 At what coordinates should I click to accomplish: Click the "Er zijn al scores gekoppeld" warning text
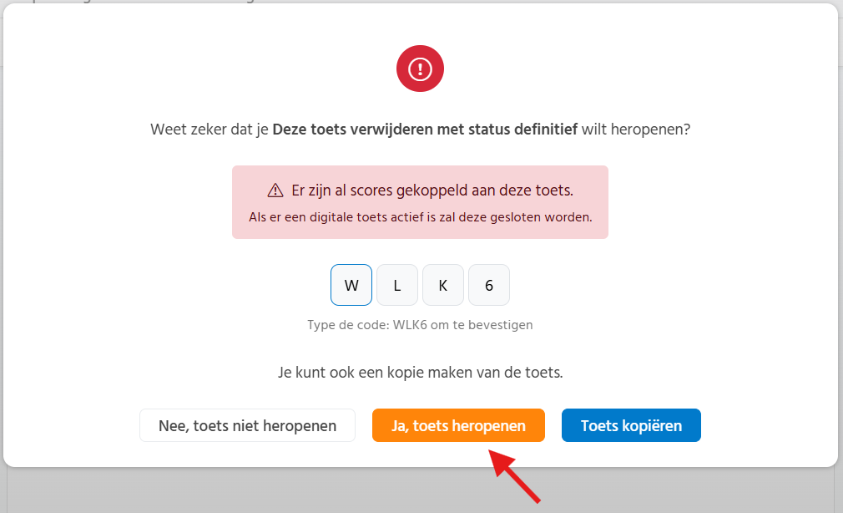pos(432,190)
